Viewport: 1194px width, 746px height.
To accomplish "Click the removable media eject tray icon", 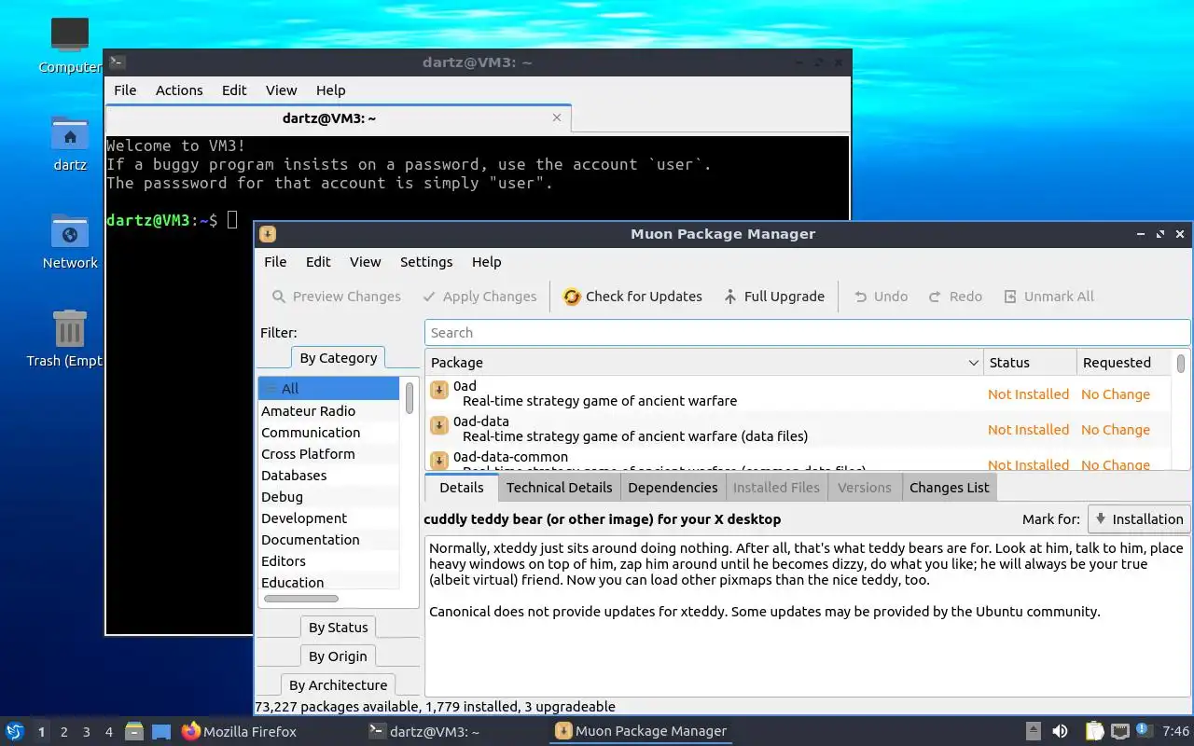I will (1034, 731).
